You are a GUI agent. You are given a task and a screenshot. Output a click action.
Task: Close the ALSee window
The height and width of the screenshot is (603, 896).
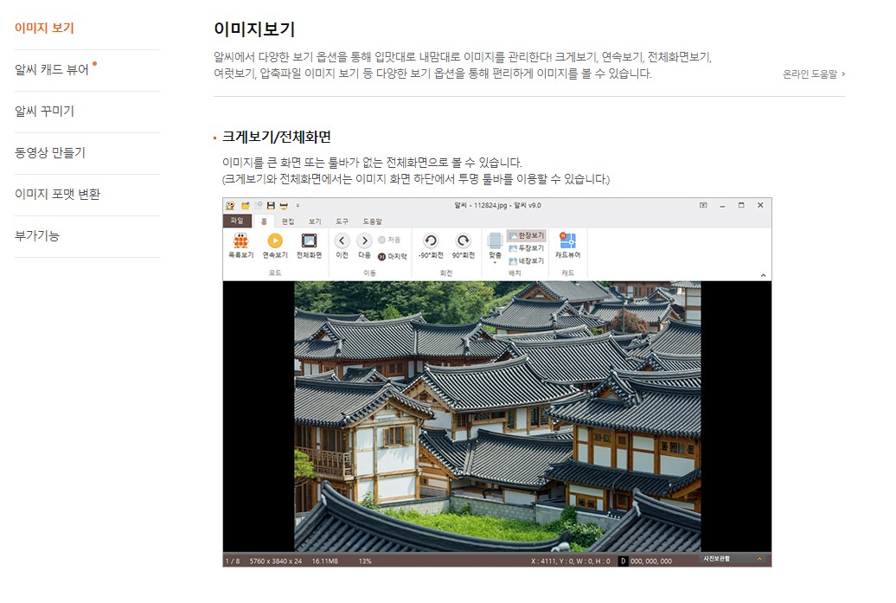(x=760, y=205)
